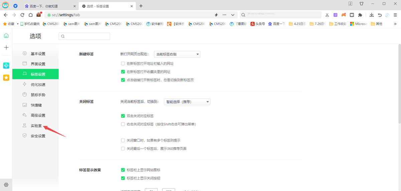The image size is (401, 191).
Task: Open the briefcase wallet icon
Action: click(39, 15)
